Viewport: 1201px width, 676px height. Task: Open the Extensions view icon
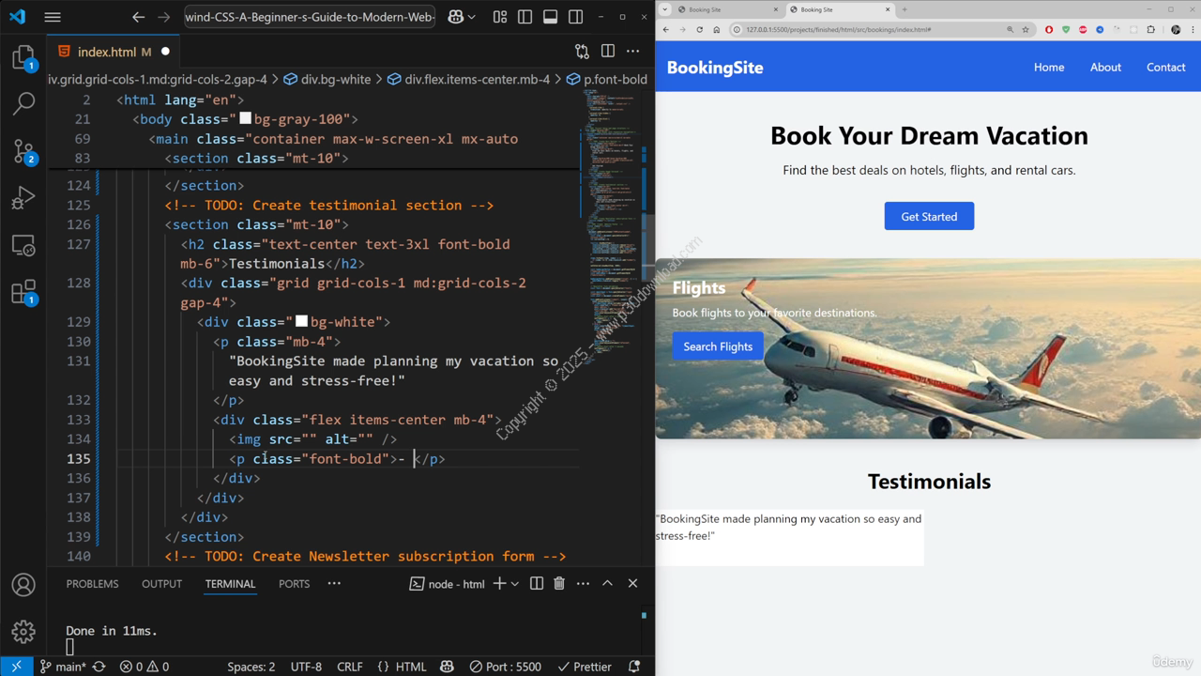pos(23,292)
